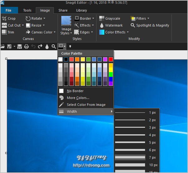Click the Undo arrow in quick toolbar

33,46
